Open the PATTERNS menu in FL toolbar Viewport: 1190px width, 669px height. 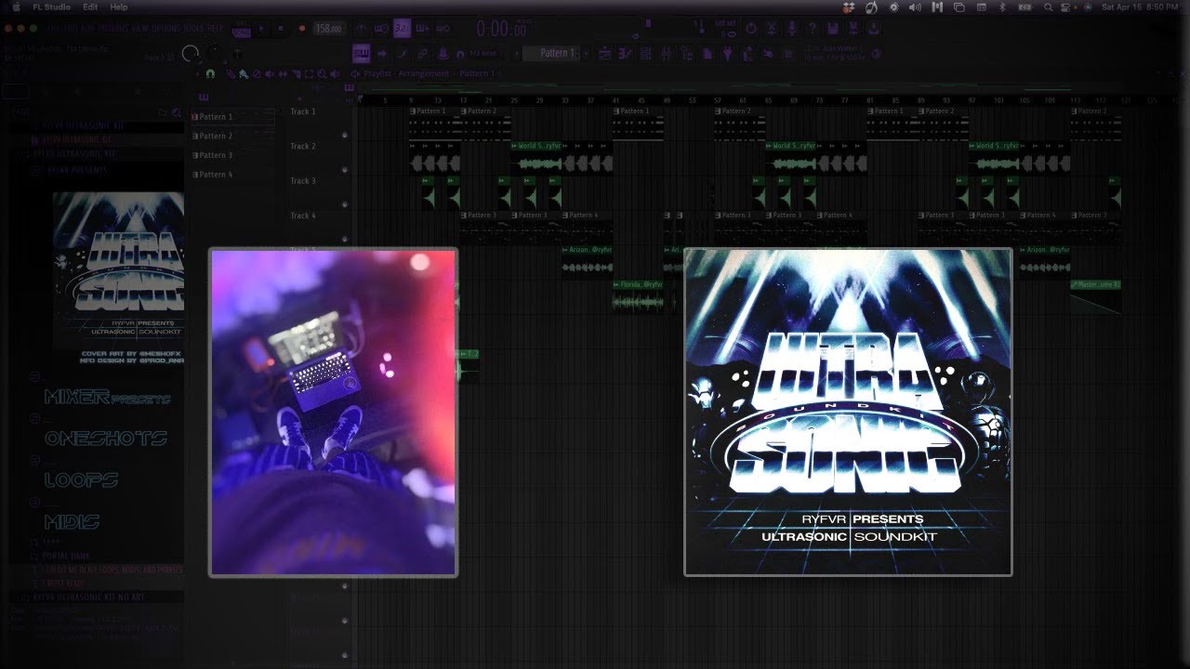(113, 28)
